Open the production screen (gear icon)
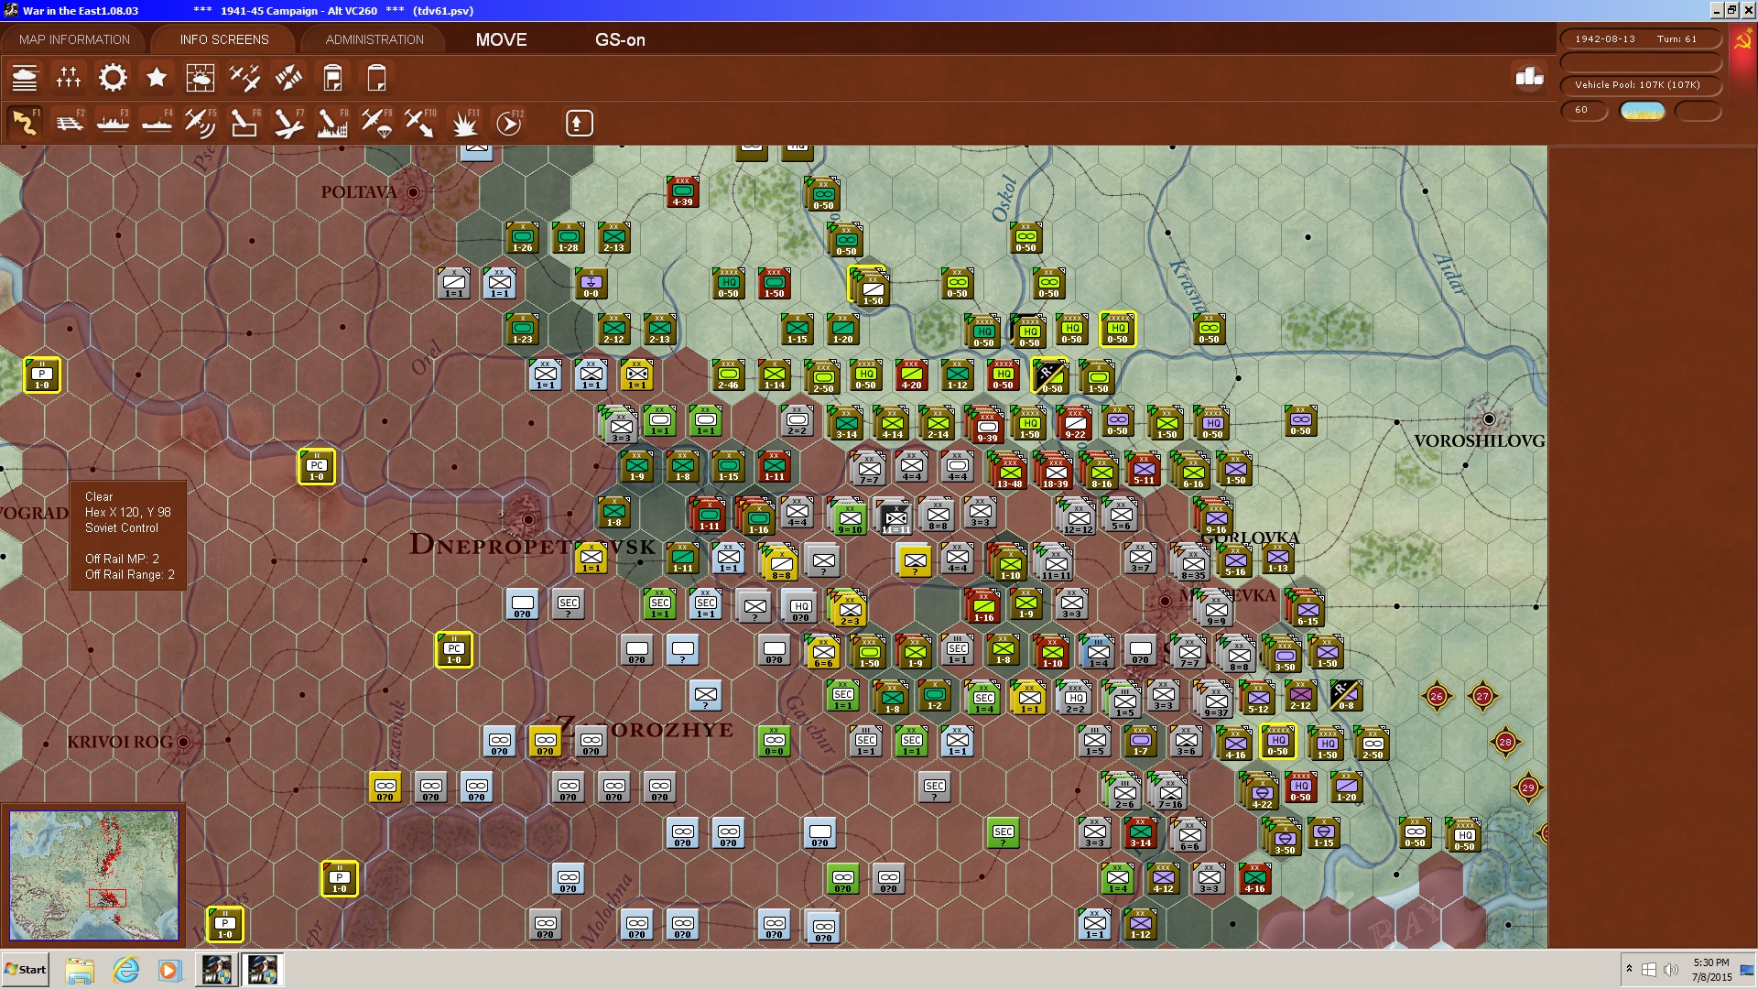The width and height of the screenshot is (1758, 989). point(113,78)
